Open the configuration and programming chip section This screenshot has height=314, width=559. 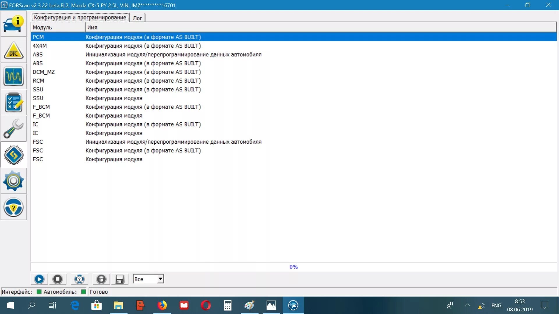[x=13, y=155]
